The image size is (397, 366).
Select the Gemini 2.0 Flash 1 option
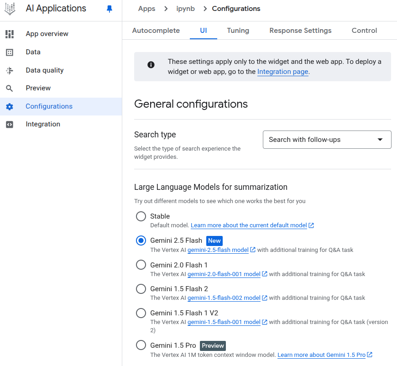point(141,265)
